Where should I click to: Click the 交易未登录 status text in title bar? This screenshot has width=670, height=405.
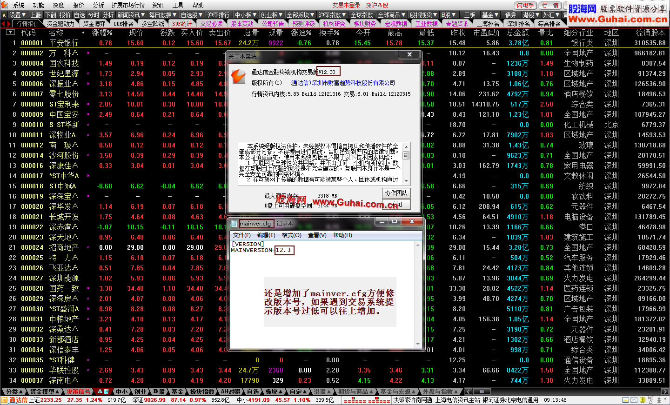point(346,5)
